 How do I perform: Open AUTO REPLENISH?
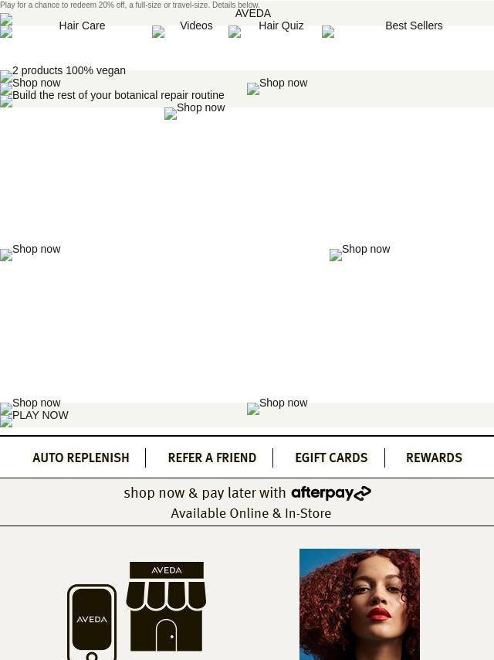[81, 458]
